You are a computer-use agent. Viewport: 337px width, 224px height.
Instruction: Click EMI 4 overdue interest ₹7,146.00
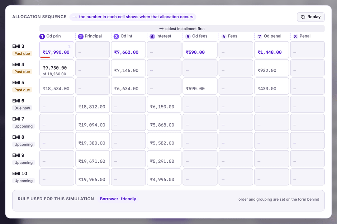[x=128, y=68]
